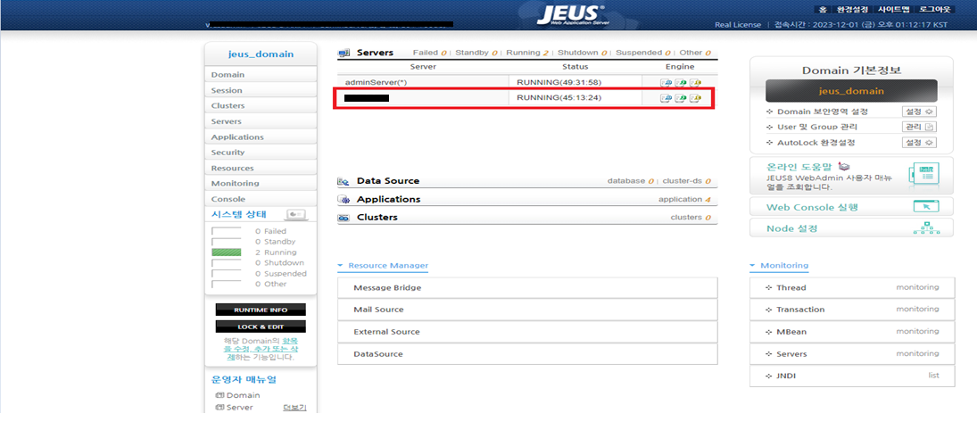The width and height of the screenshot is (977, 422).
Task: Click the 더보기 link in 운영자 매뉴얼
Action: tap(294, 408)
